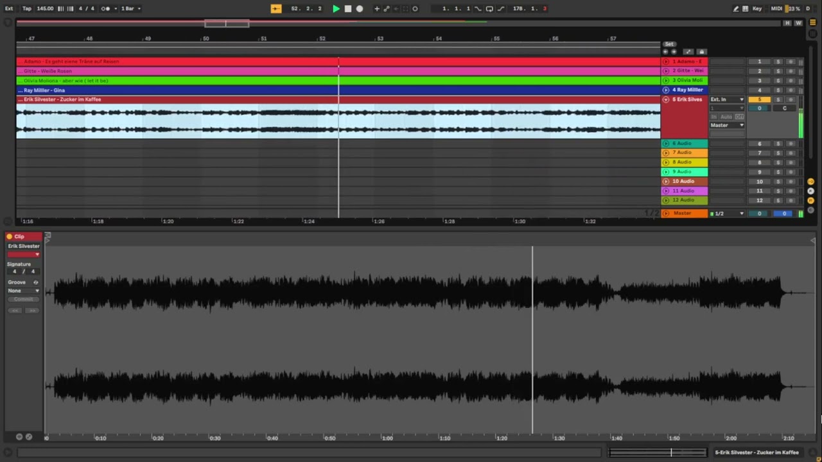Show or hide Mixer M button

pyautogui.click(x=810, y=201)
